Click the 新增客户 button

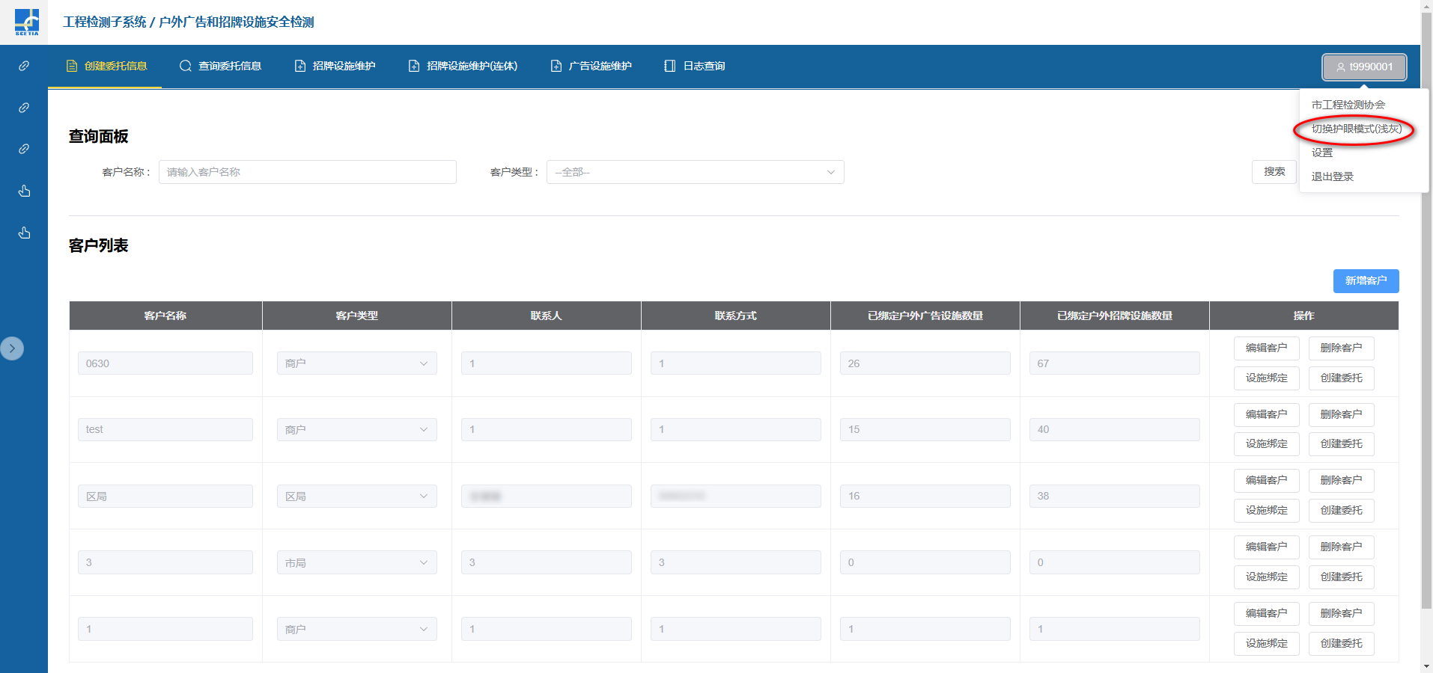click(x=1366, y=280)
